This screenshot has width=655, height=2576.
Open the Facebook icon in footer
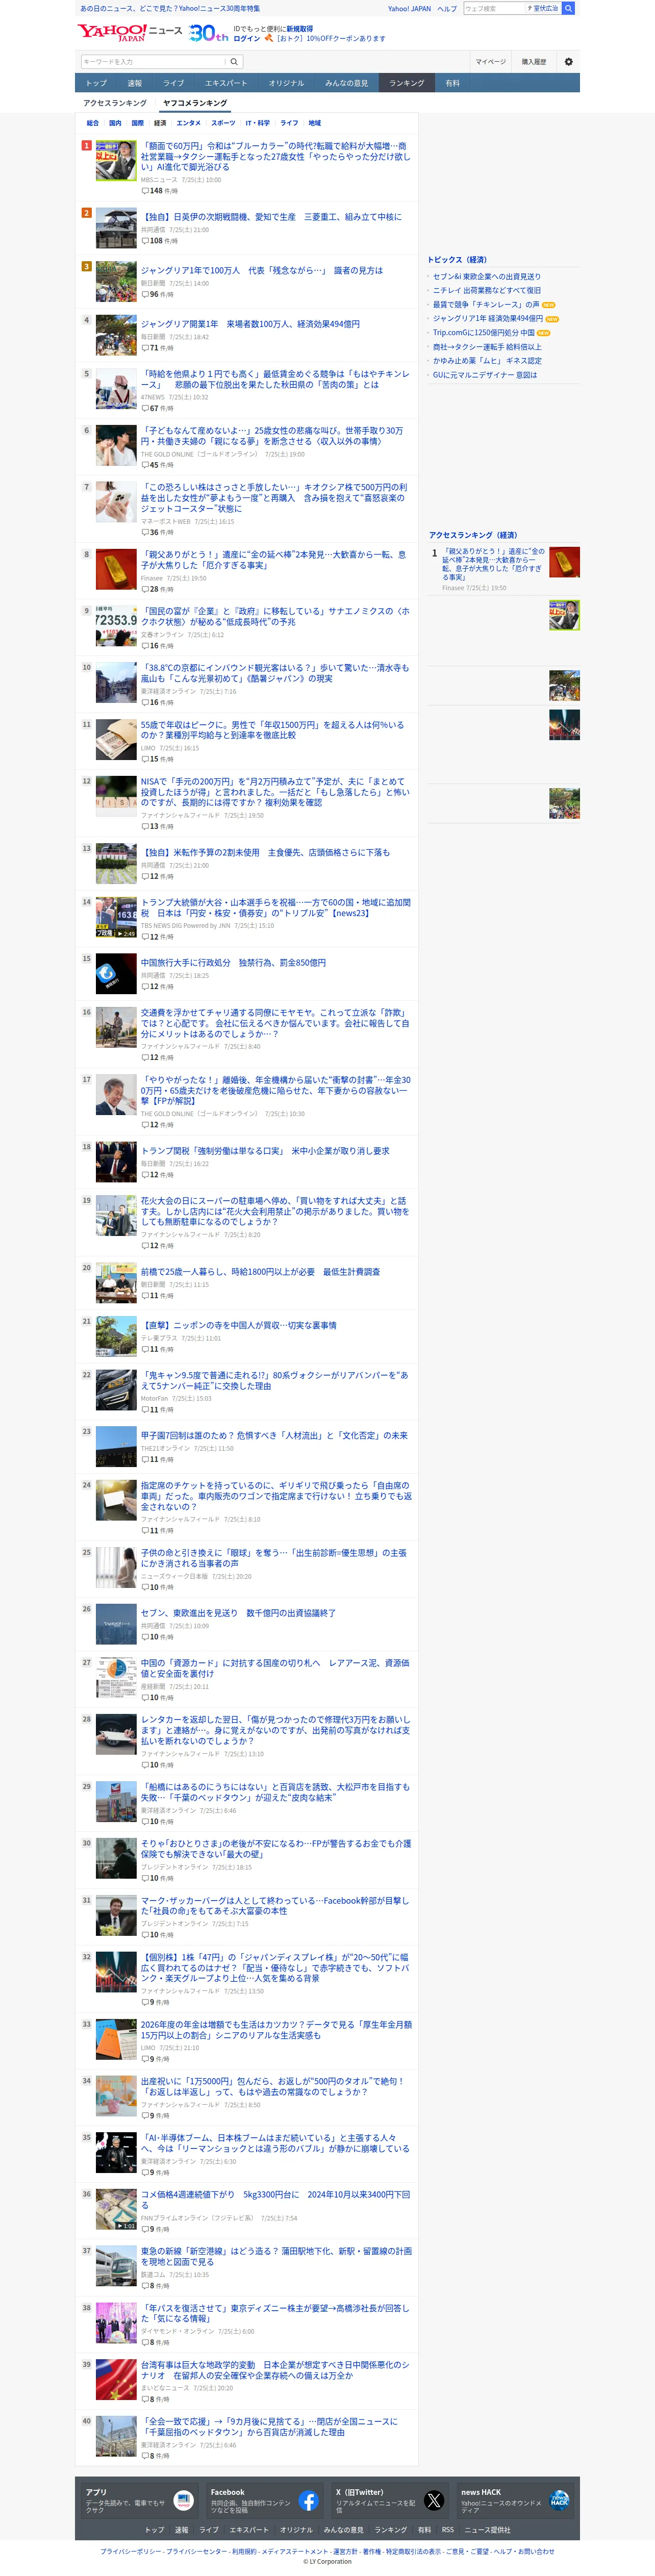pyautogui.click(x=308, y=2501)
